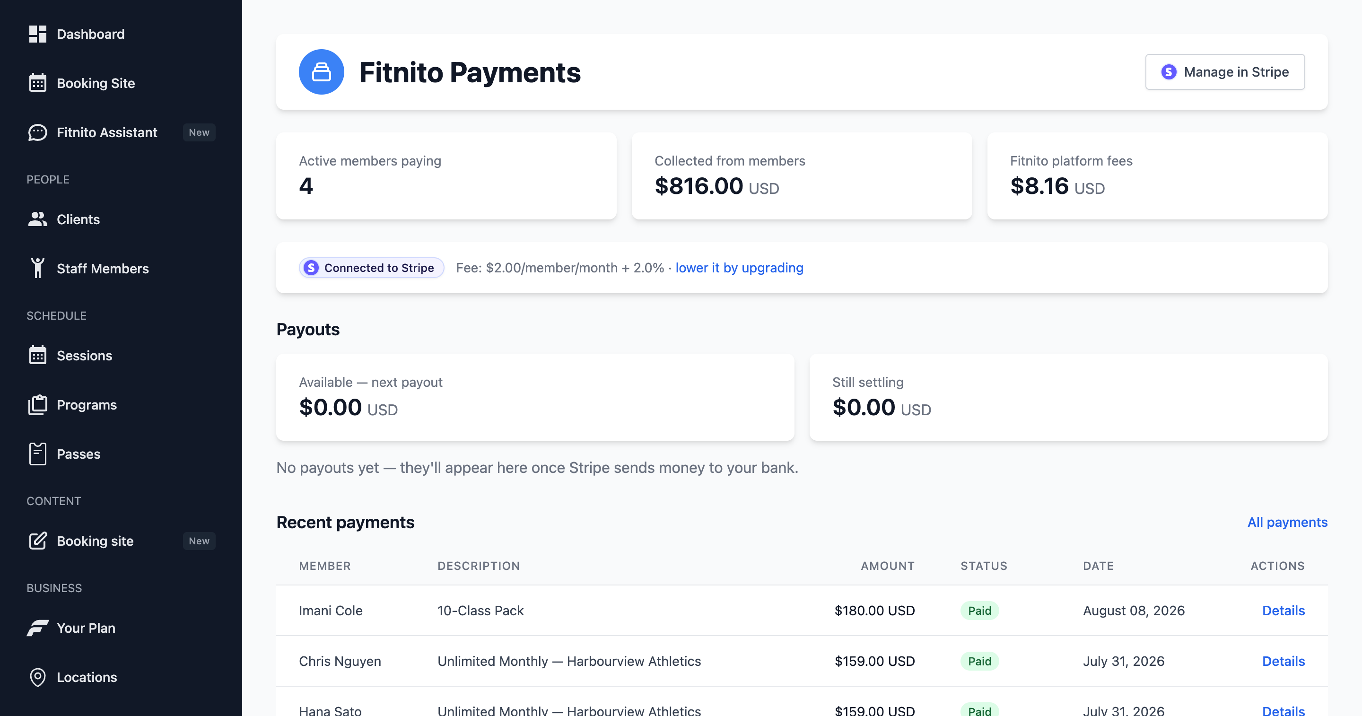The width and height of the screenshot is (1362, 716).
Task: Click the Fitnito Assistant chat bubble icon
Action: 37,132
